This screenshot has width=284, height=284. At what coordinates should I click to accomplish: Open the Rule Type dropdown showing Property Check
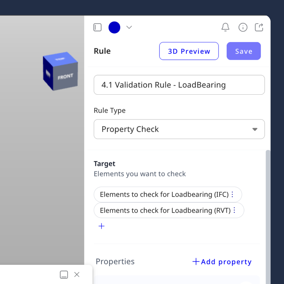pos(179,129)
